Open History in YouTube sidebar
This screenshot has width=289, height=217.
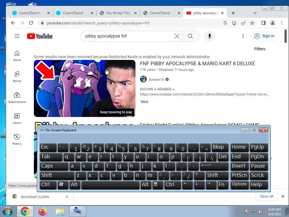tap(17, 139)
